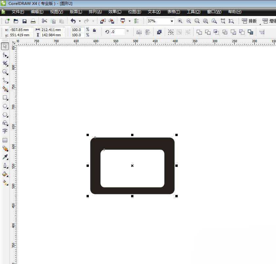Select the Rectangle tool
Viewport: 276px width, 264px height.
point(5,98)
